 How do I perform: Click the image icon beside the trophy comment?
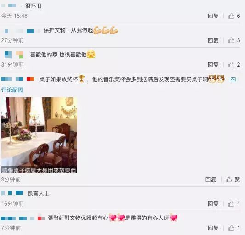(233, 79)
